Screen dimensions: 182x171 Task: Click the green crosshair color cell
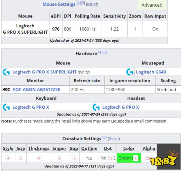coord(129,158)
